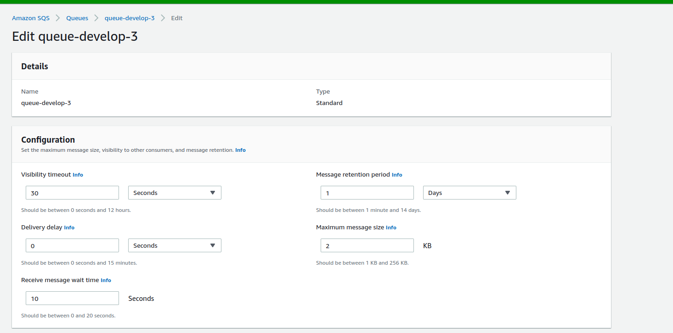Screen dimensions: 673x333
Task: Open the Days retention unit dropdown
Action: pos(469,193)
